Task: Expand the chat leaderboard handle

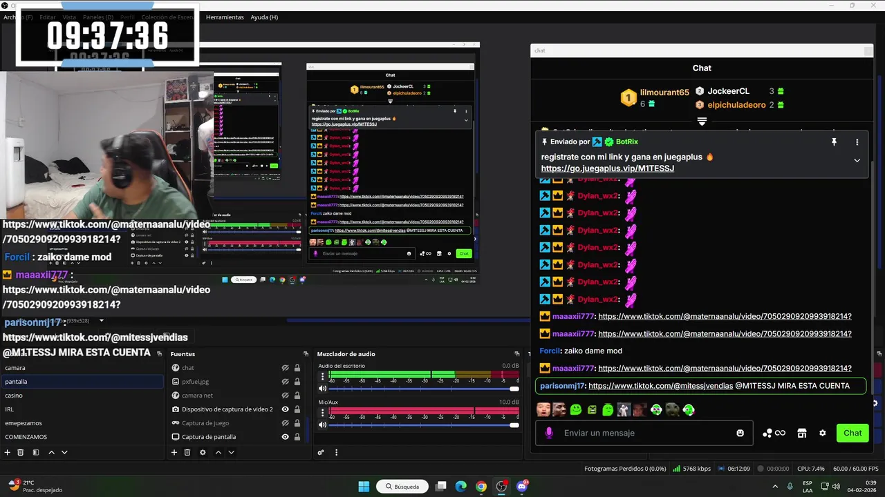Action: coord(702,121)
